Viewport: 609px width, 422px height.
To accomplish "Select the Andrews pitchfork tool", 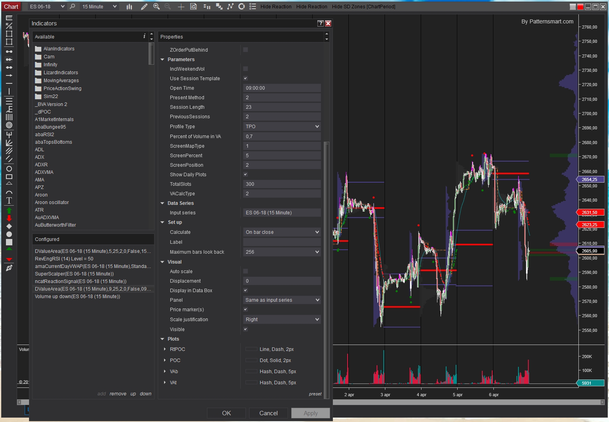I will (9, 135).
